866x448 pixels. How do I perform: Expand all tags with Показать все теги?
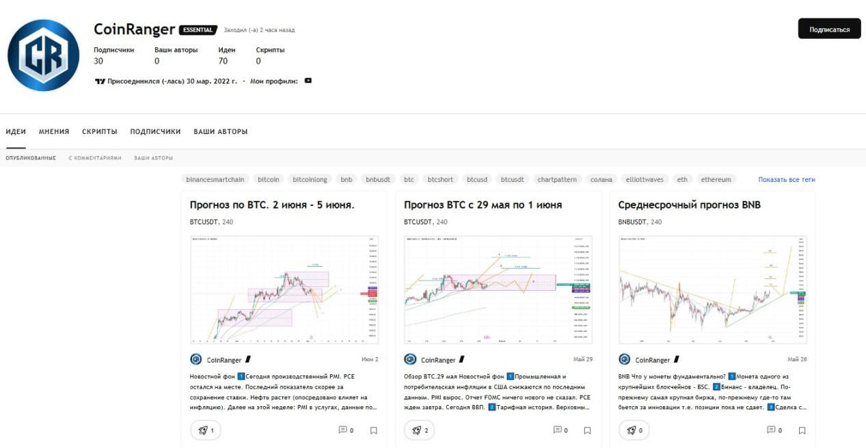tap(786, 179)
